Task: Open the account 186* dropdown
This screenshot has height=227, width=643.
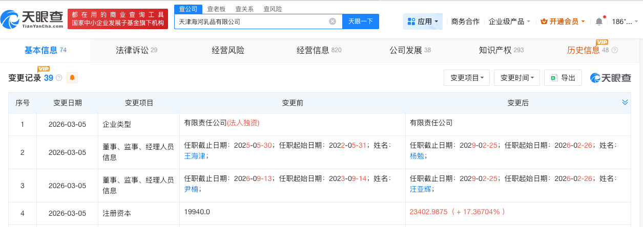Action: 625,21
